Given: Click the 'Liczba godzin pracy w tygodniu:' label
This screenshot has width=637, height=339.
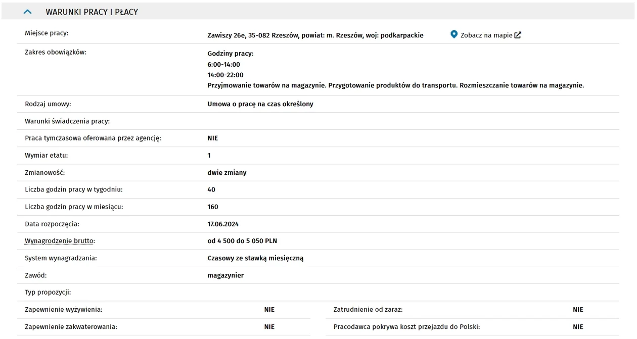Looking at the screenshot, I should (74, 189).
